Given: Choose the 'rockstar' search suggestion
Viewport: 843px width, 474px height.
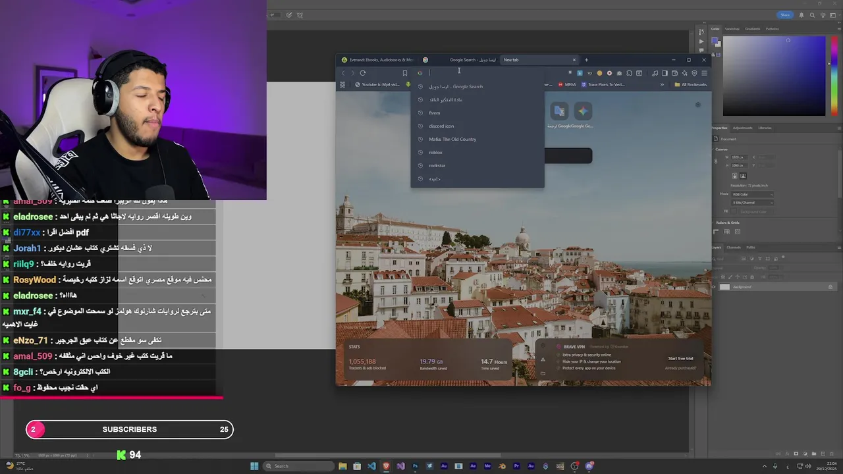Looking at the screenshot, I should [477, 165].
